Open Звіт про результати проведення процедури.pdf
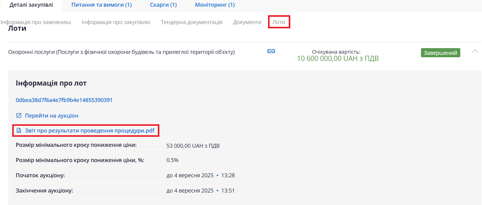 point(89,130)
